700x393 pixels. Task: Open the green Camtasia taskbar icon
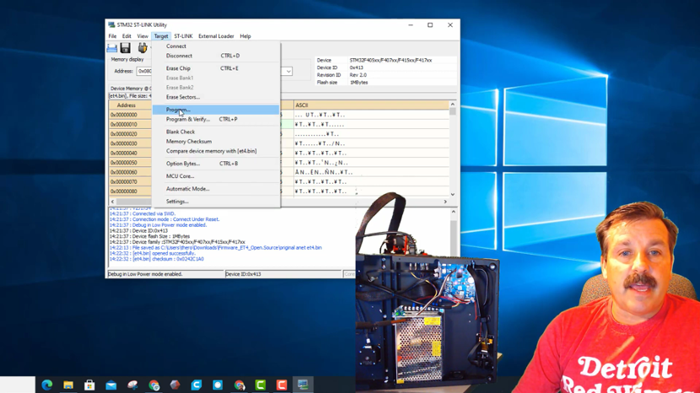[x=261, y=385]
